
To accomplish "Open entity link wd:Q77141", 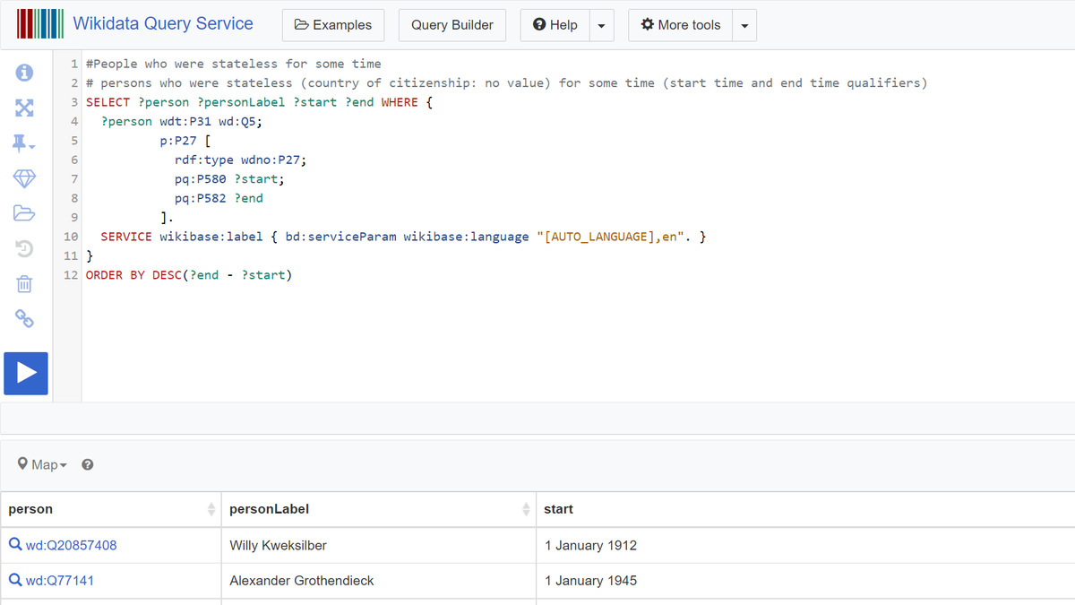I will click(x=60, y=581).
